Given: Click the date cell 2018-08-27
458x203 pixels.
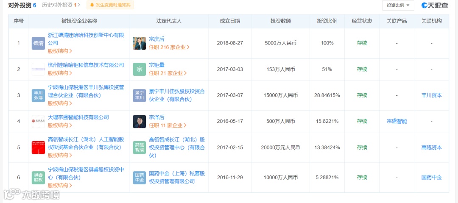Looking at the screenshot, I should [230, 43].
